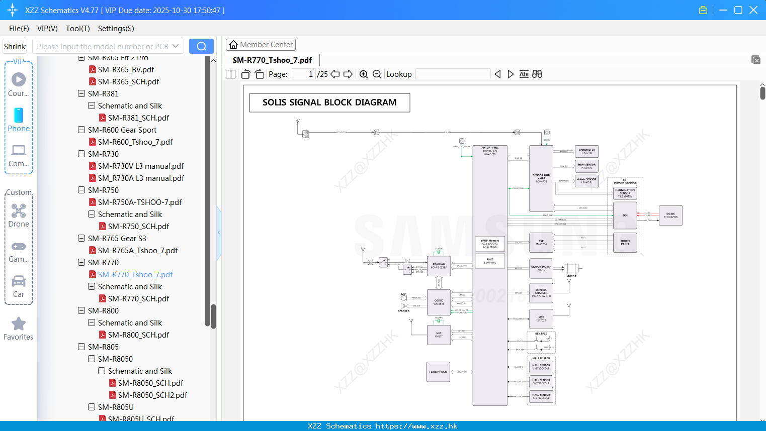Open SM-R730V L3 manual.pdf
The width and height of the screenshot is (766, 431).
click(x=141, y=166)
